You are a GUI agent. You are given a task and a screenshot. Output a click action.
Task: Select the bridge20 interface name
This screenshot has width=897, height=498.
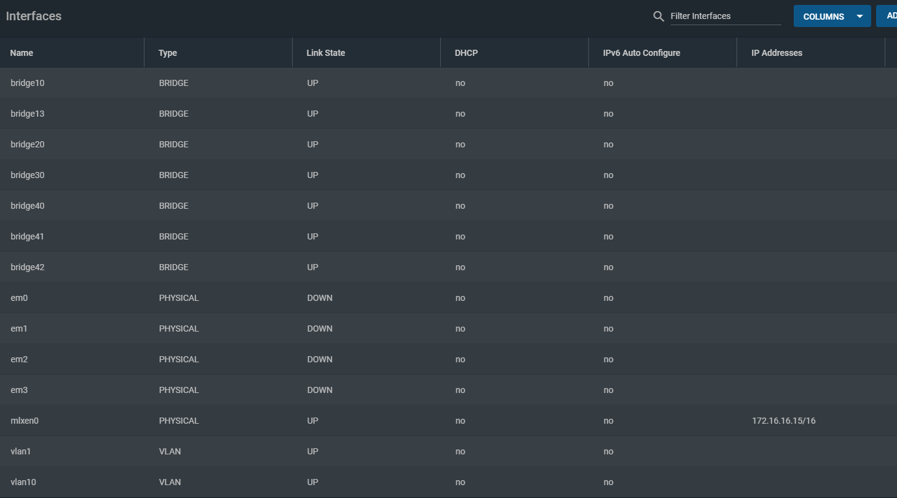(28, 144)
